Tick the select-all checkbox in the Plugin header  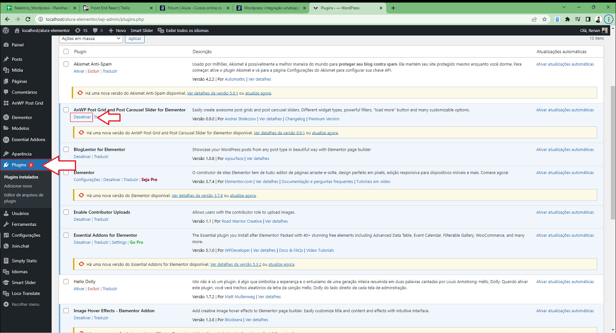[x=66, y=52]
